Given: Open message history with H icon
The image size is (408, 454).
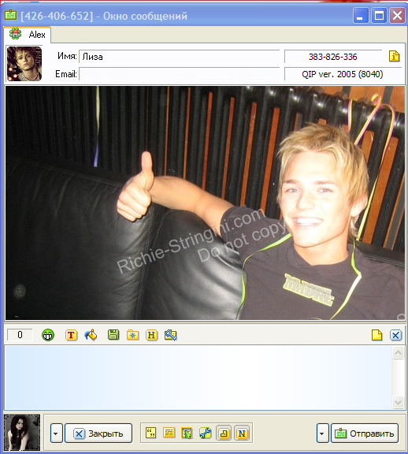Looking at the screenshot, I should (x=152, y=335).
